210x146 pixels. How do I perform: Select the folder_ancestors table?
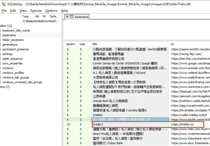point(13,40)
